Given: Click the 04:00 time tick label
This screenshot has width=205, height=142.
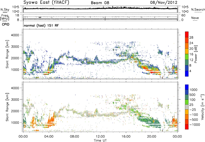Looking at the screenshot, I should coord(49,137).
